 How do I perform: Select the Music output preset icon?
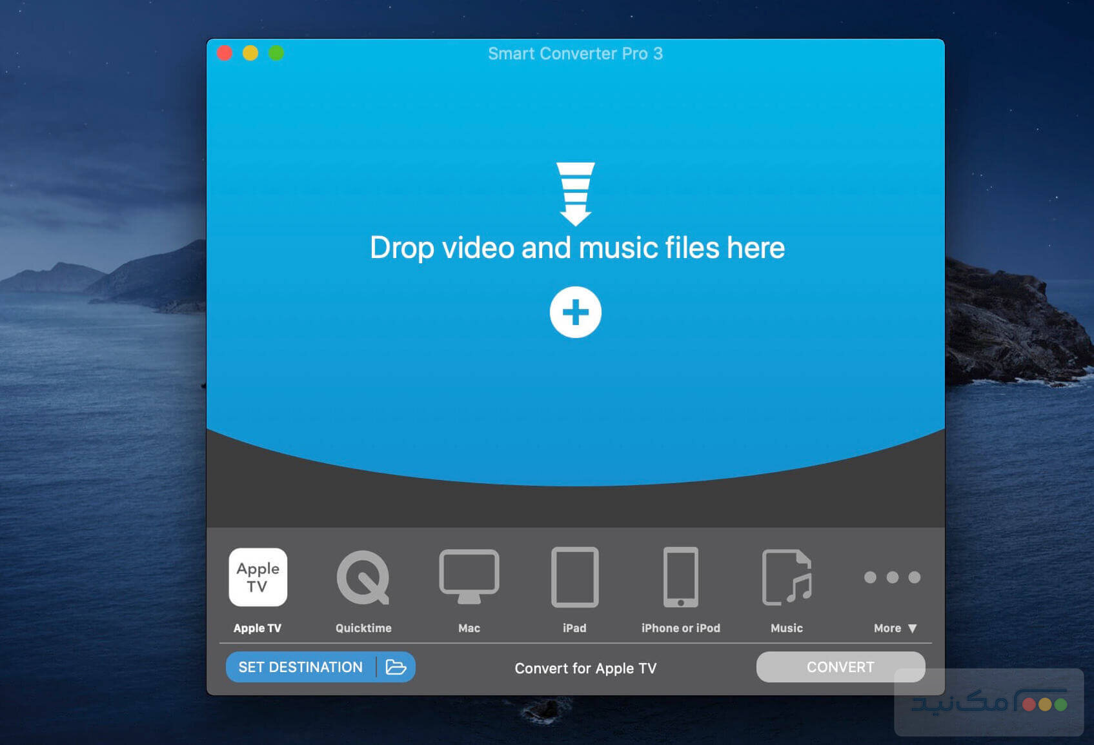coord(786,577)
